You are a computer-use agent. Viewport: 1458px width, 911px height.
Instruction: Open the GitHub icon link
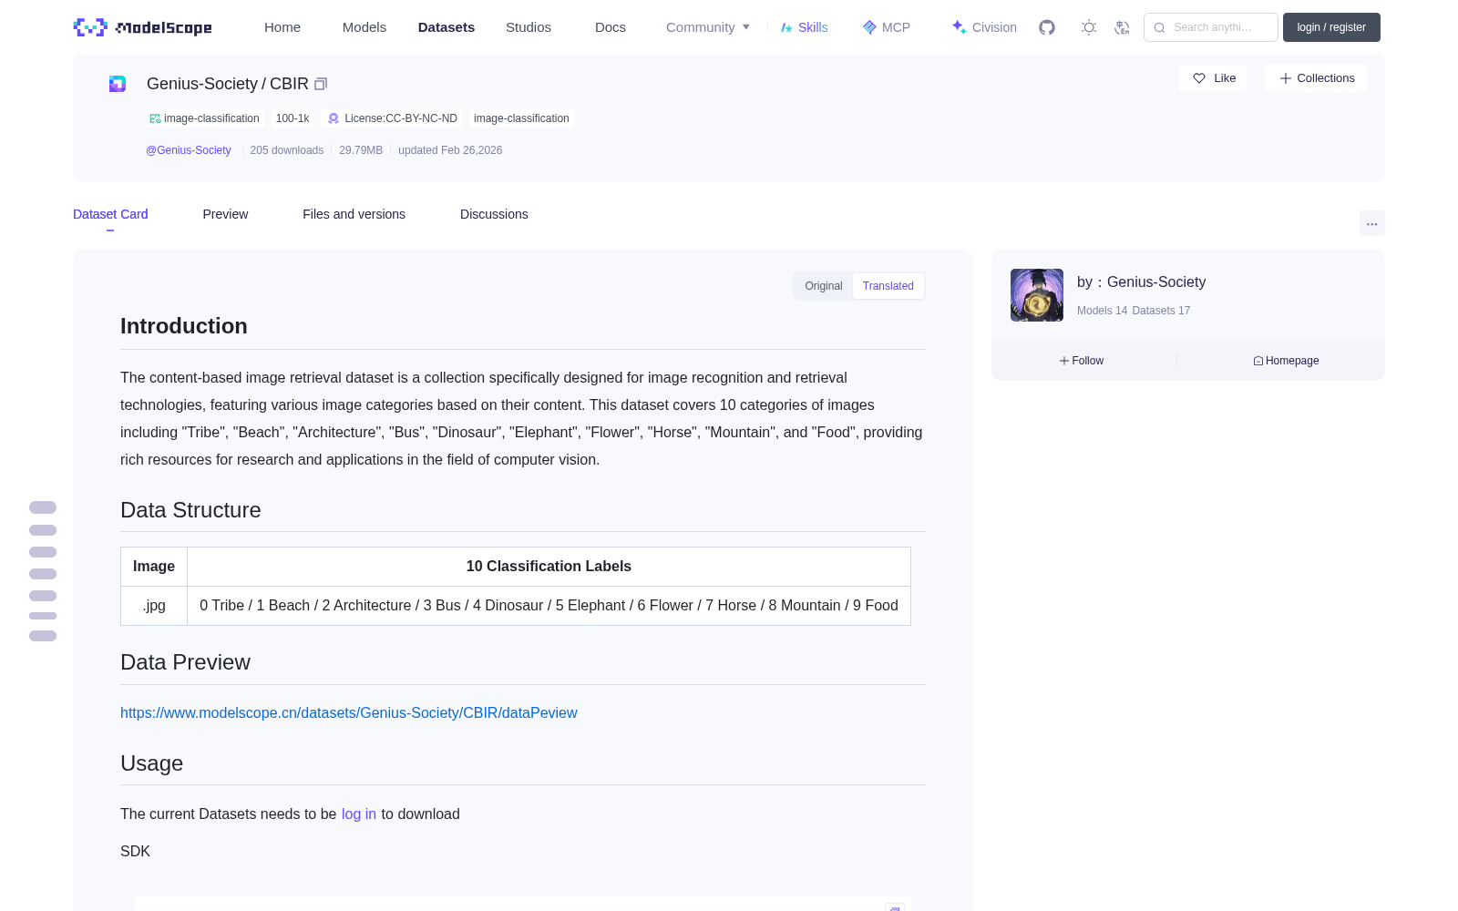[1047, 27]
